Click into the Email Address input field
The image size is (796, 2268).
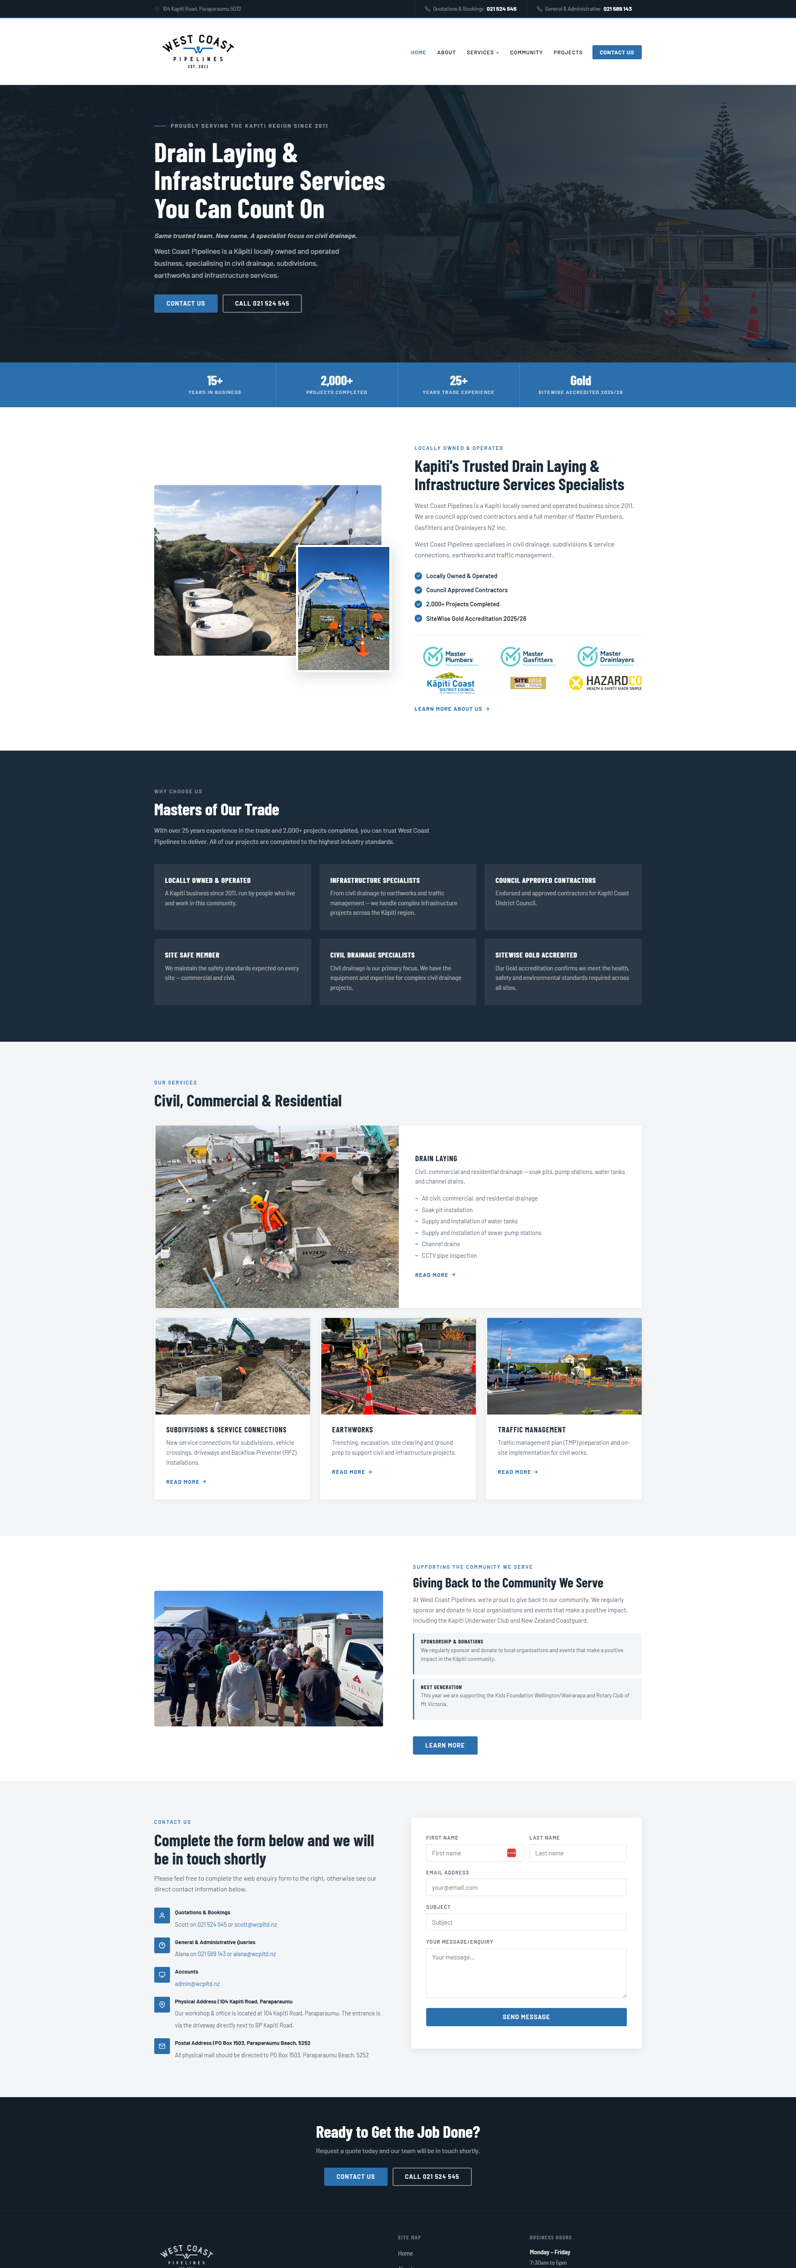point(527,1888)
